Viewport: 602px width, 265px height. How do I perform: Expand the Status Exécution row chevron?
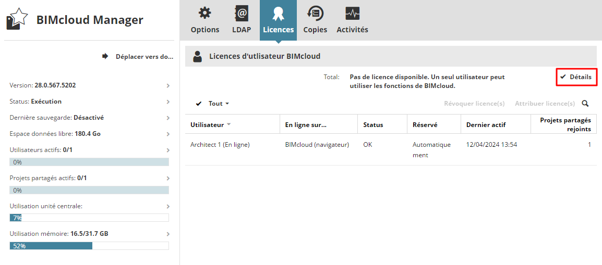point(168,102)
